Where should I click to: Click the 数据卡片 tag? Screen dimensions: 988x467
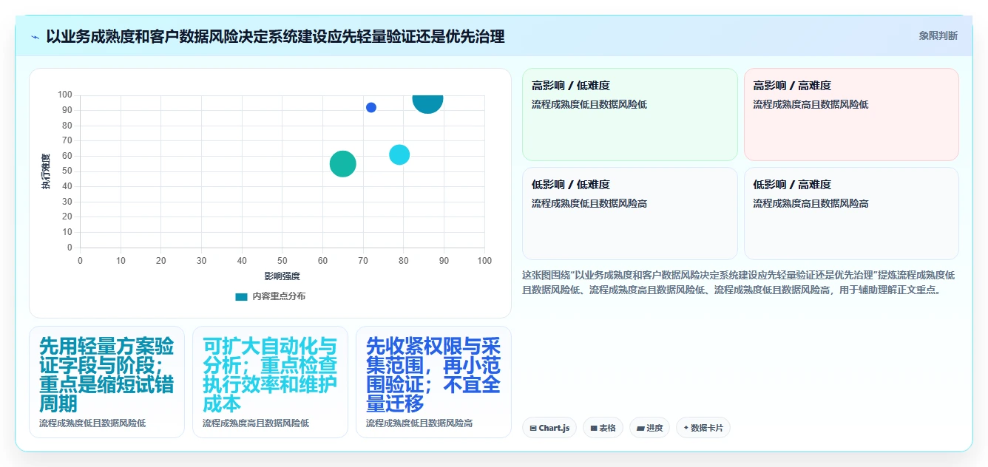(703, 428)
